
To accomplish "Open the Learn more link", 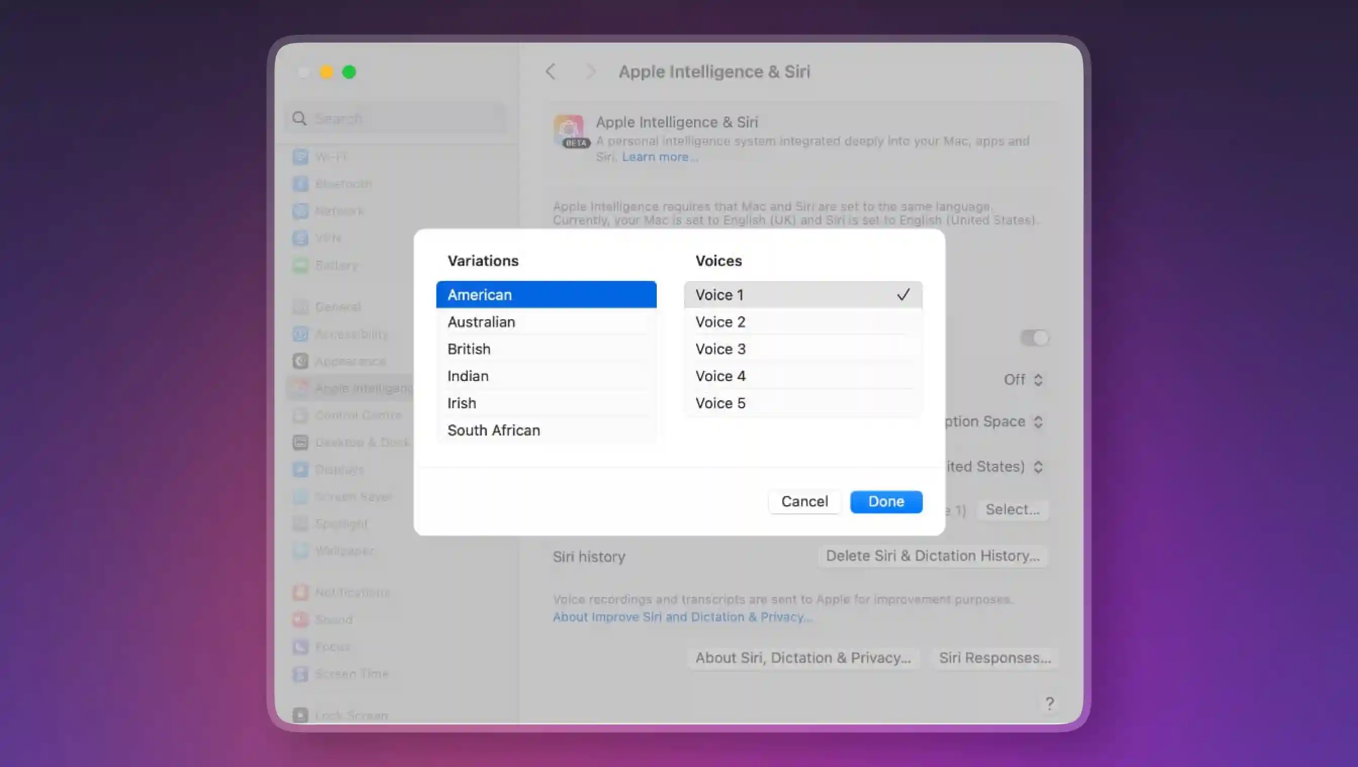I will point(660,157).
